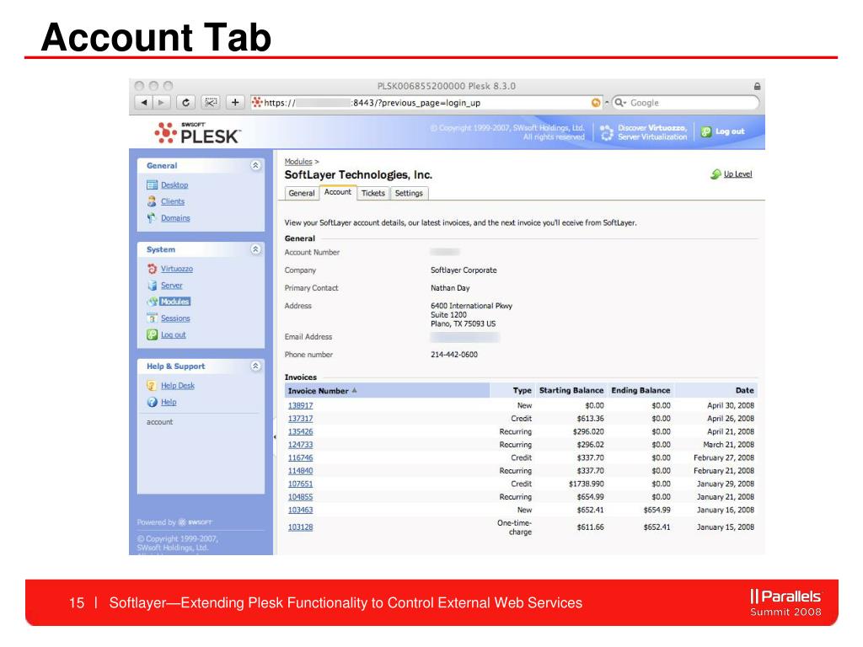Click the Server icon in System section
The width and height of the screenshot is (863, 647).
(x=153, y=286)
